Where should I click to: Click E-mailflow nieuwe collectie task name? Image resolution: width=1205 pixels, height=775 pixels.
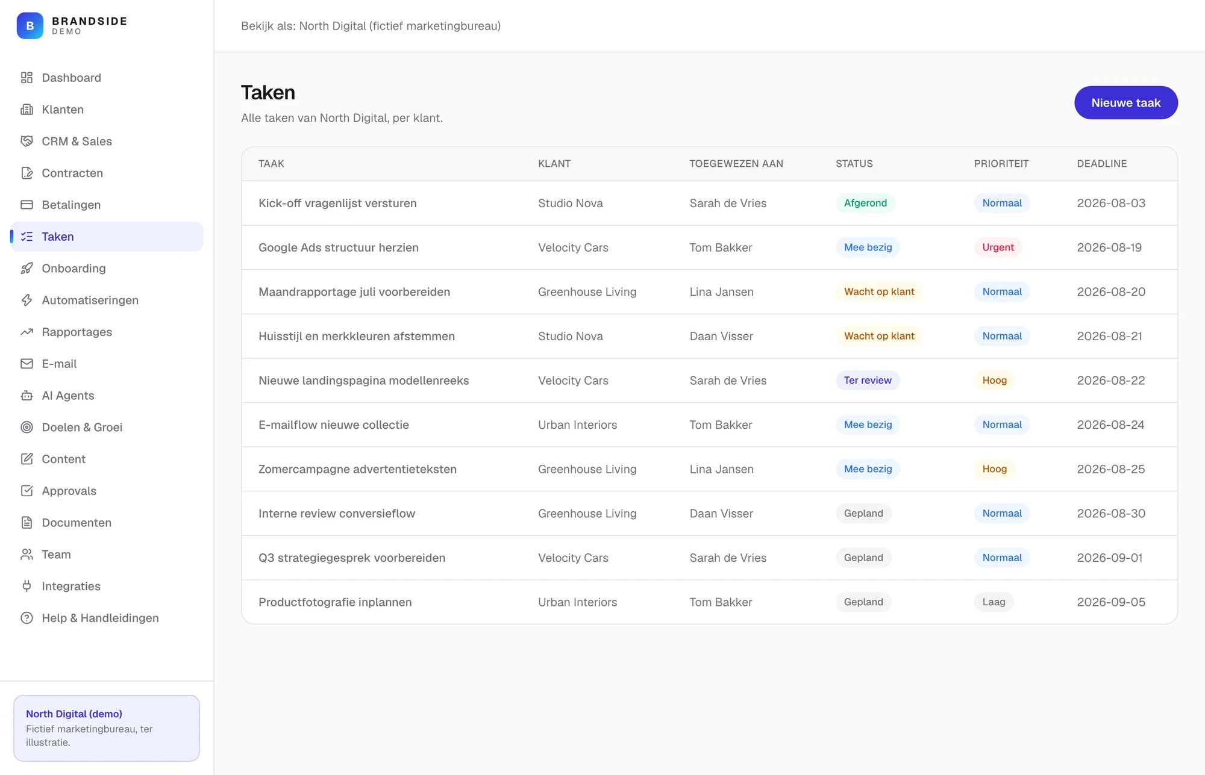point(334,425)
